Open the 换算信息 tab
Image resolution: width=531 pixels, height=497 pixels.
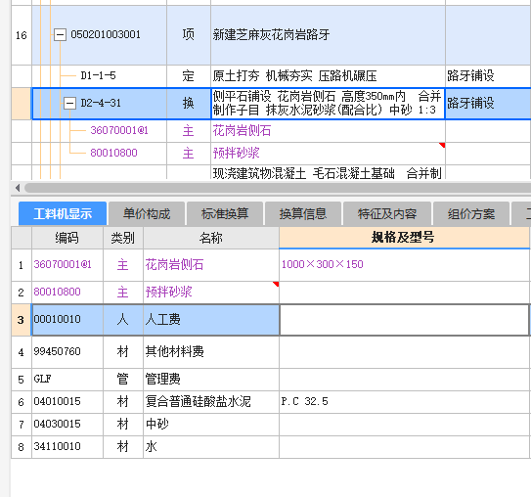pyautogui.click(x=303, y=214)
